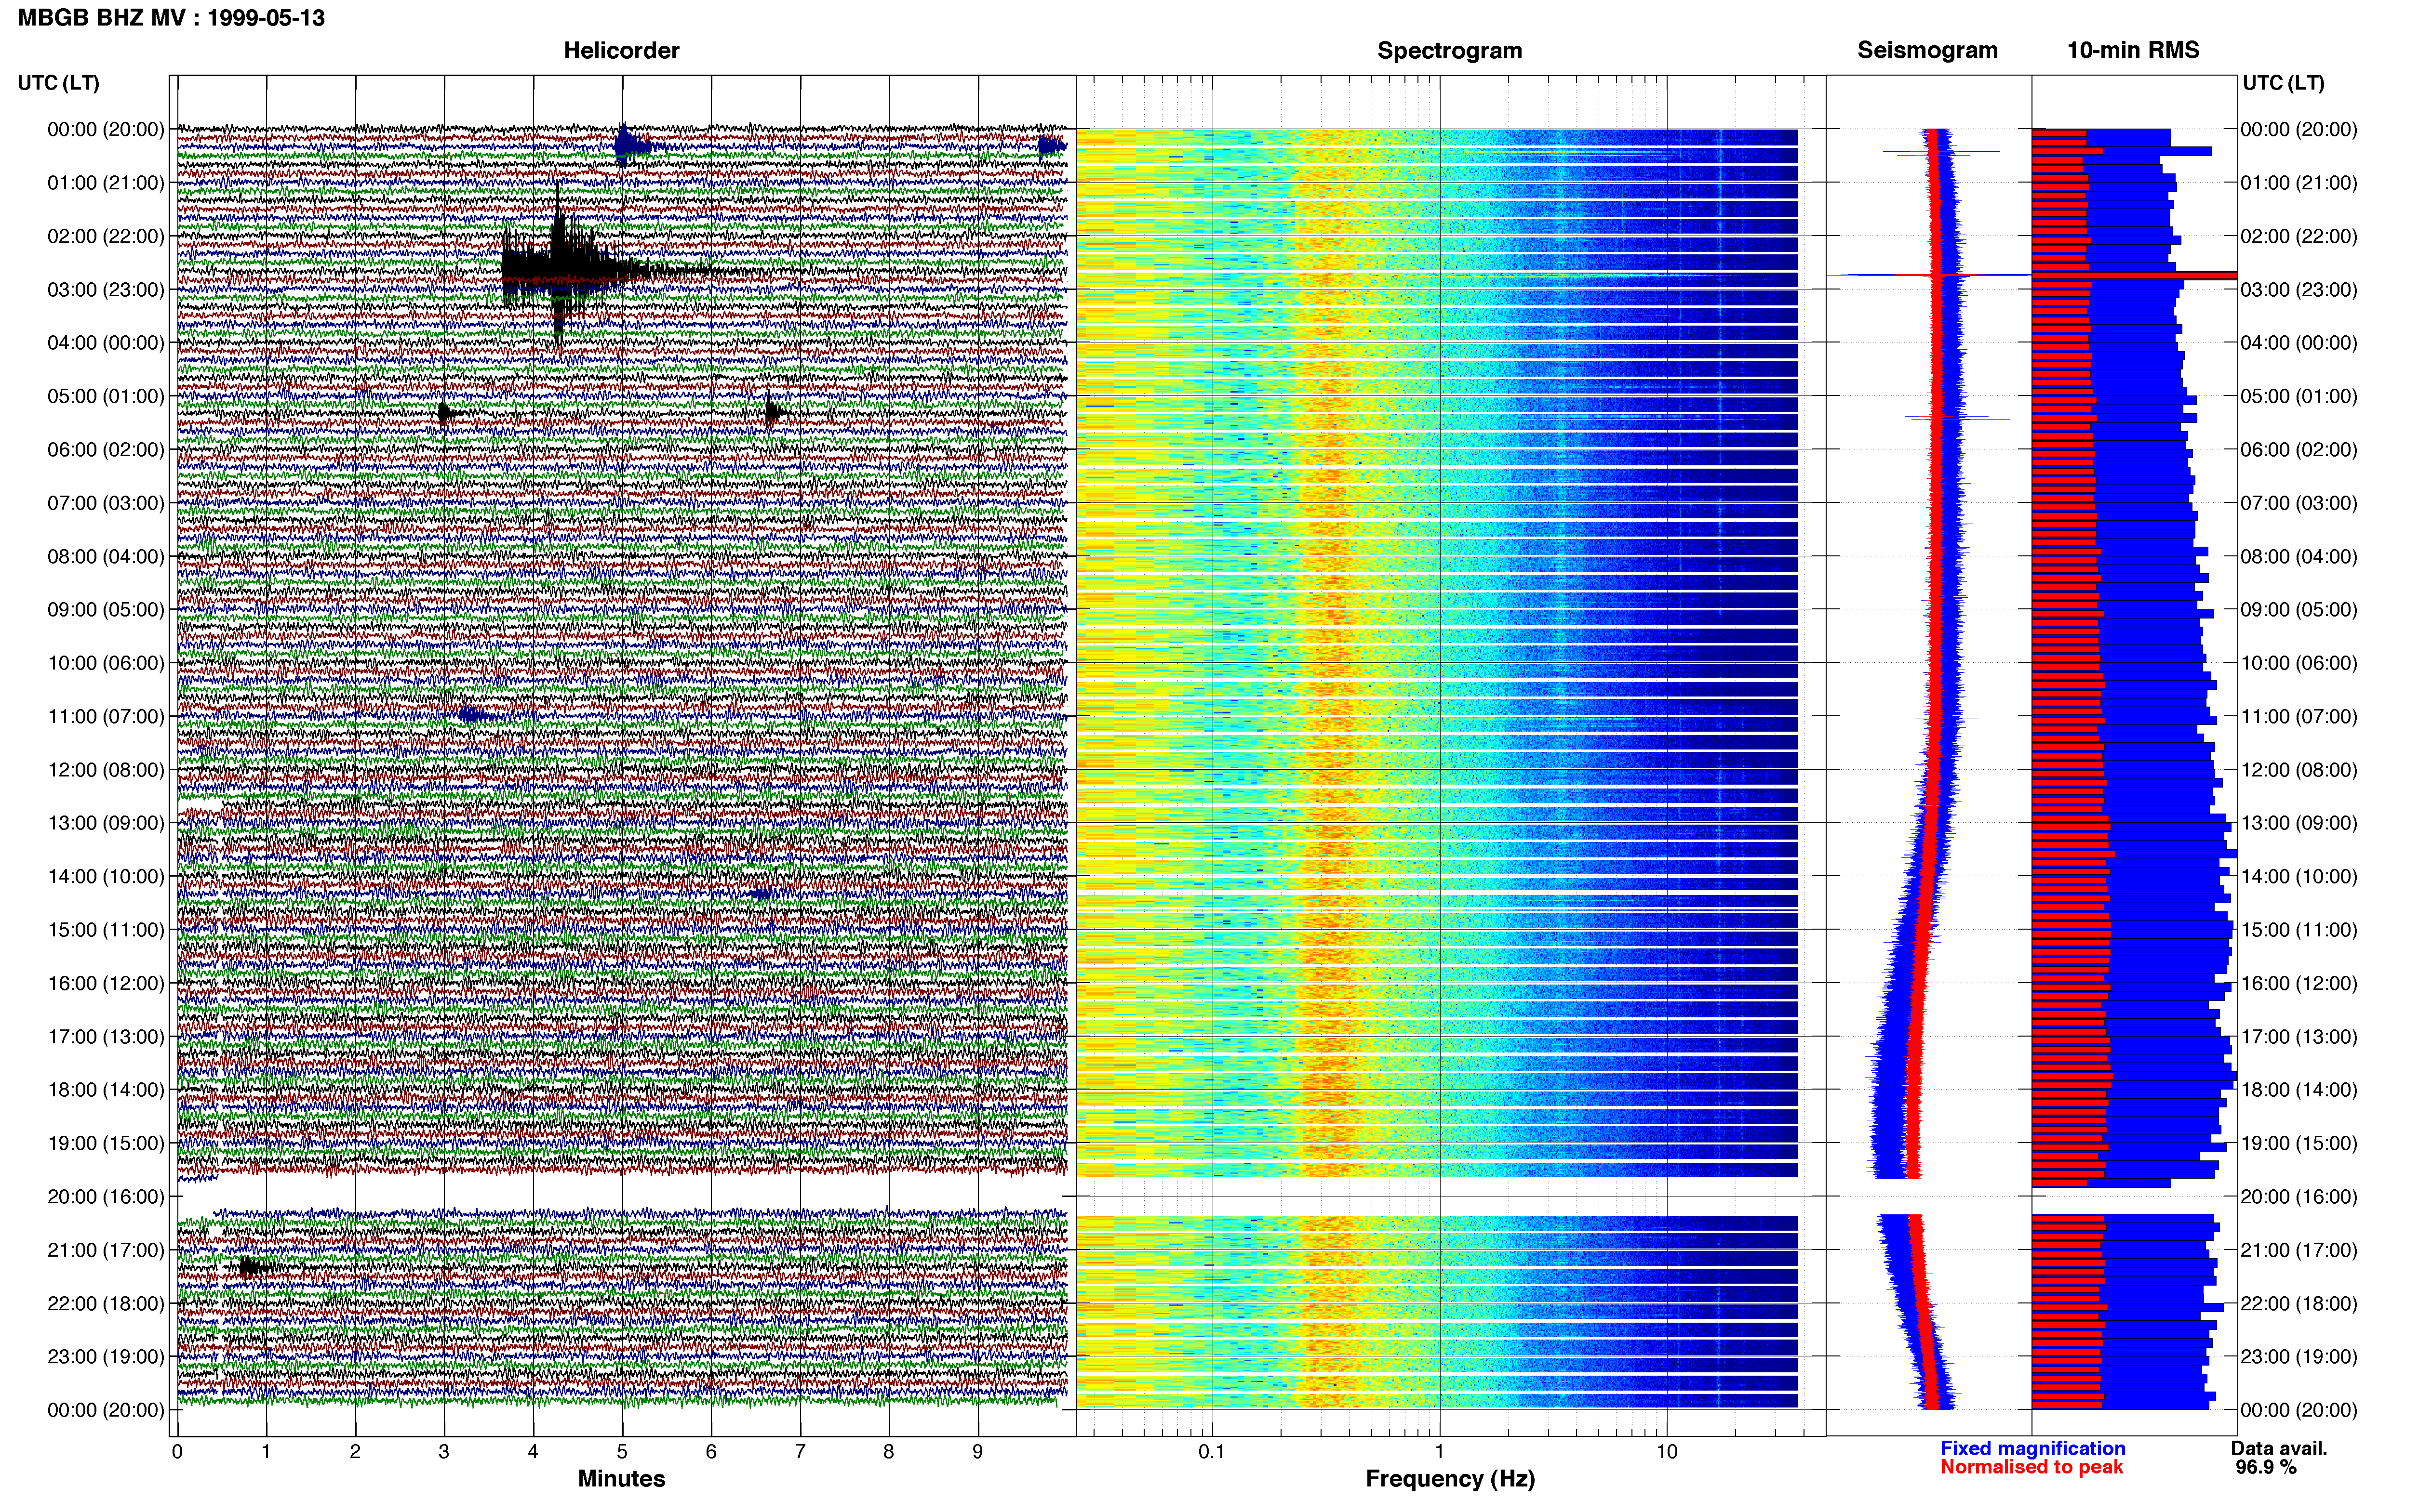2419x1512 pixels.
Task: Click the 5 tick label on the Minutes axis
Action: pos(622,1451)
